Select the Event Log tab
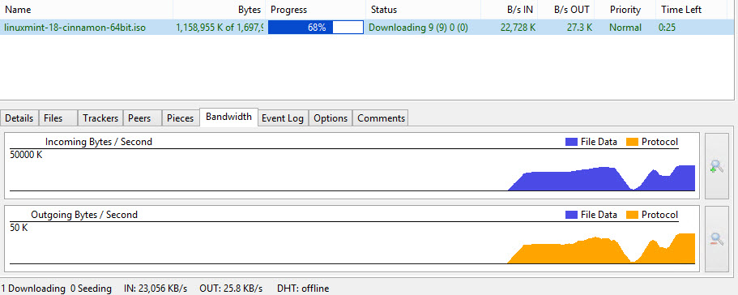This screenshot has width=738, height=295. coord(283,118)
